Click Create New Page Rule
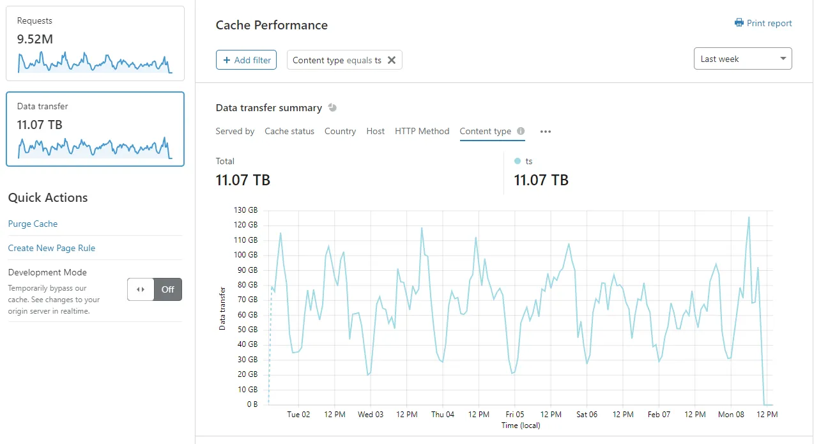Viewport: 821px width, 444px height. point(51,248)
